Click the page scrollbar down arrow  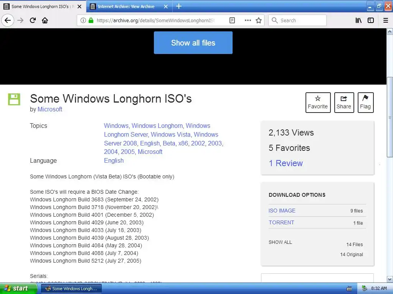(390, 279)
